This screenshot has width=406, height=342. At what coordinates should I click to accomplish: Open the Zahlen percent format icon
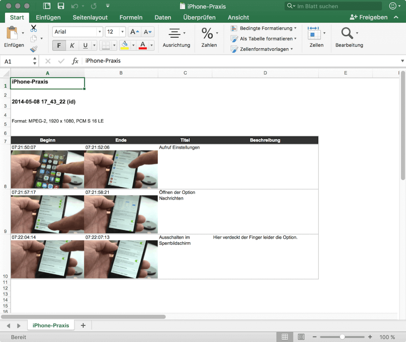pos(207,33)
